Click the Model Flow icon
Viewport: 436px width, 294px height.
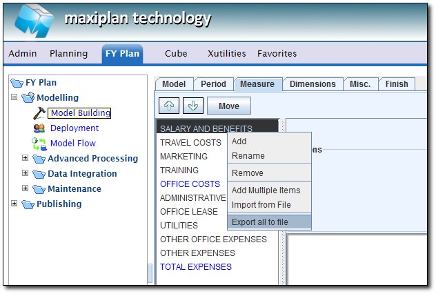point(39,144)
